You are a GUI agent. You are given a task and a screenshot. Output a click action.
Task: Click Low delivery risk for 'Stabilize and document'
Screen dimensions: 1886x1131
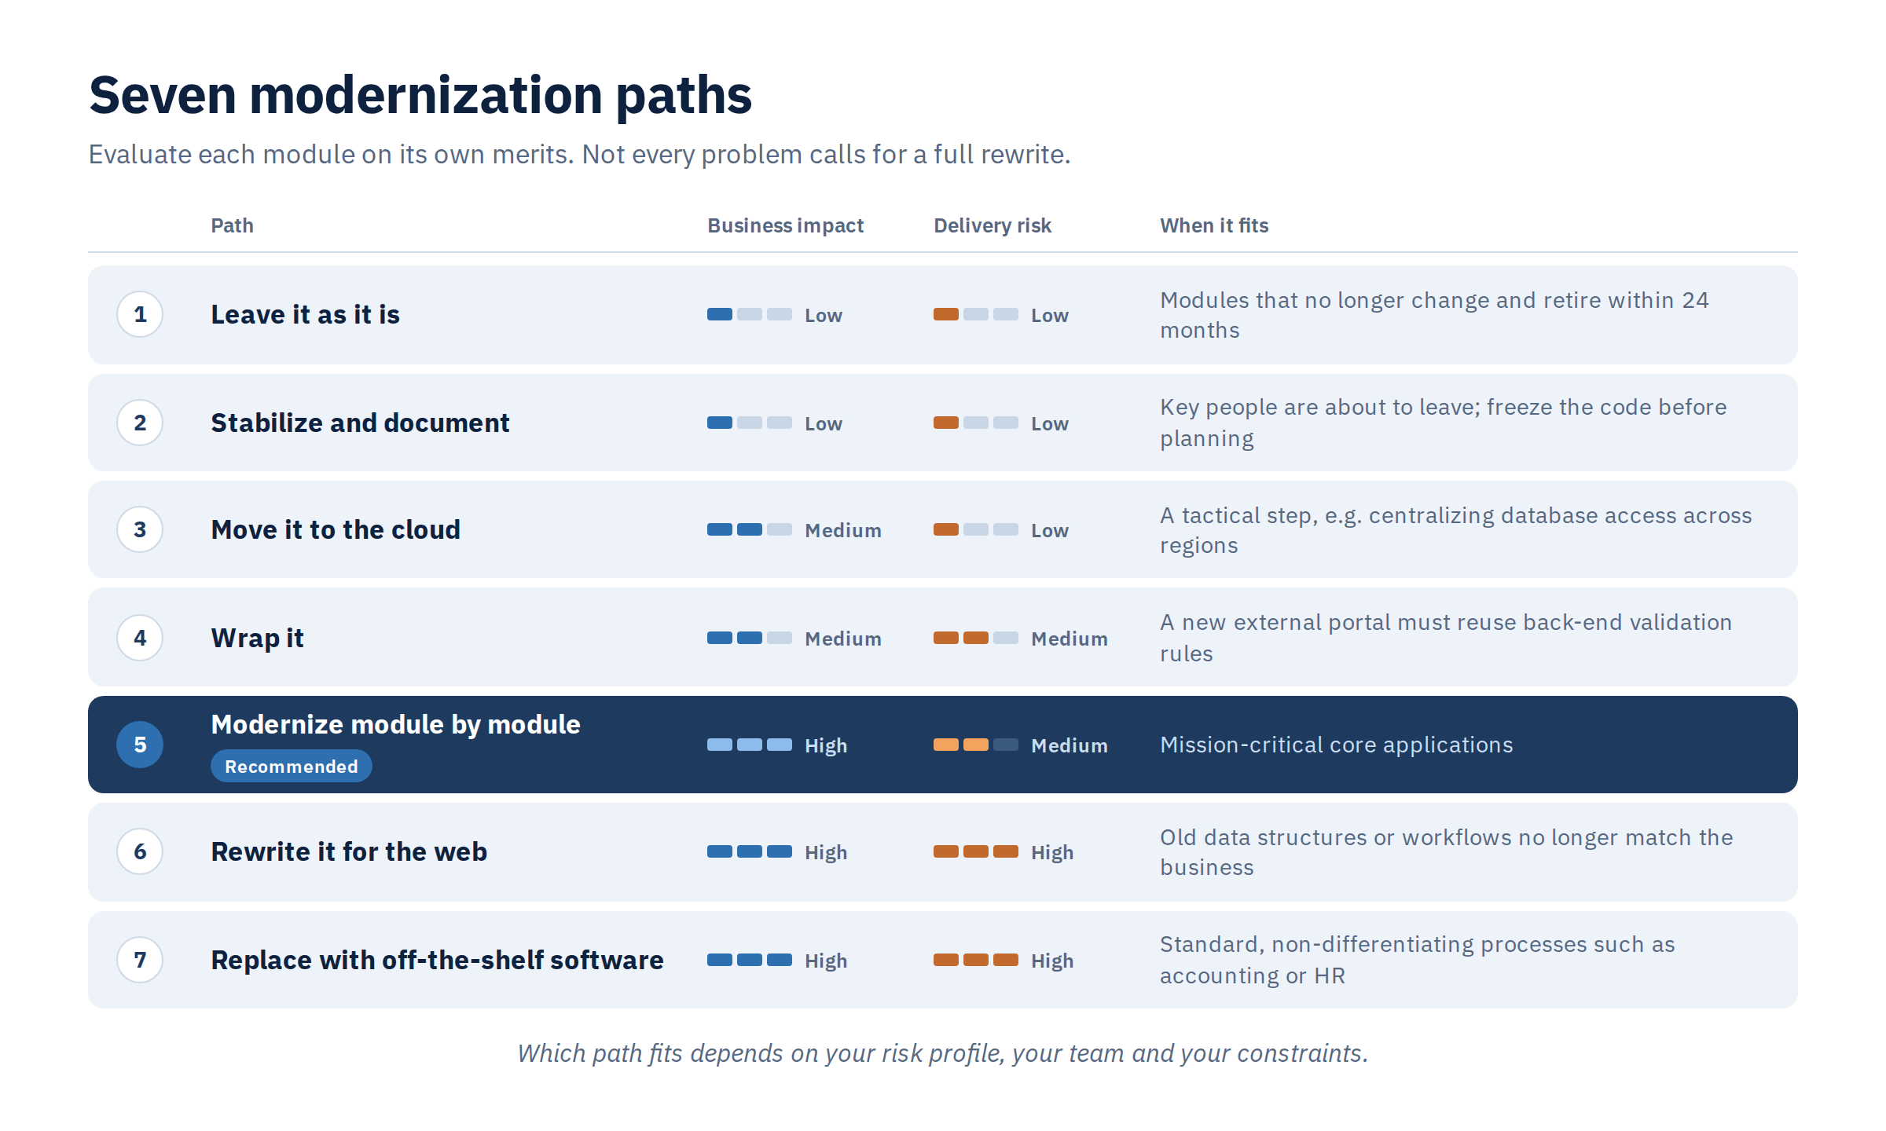[1050, 424]
